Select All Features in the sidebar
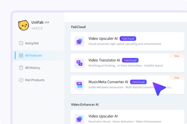Viewport: 187px width, 124px height. tap(39, 55)
